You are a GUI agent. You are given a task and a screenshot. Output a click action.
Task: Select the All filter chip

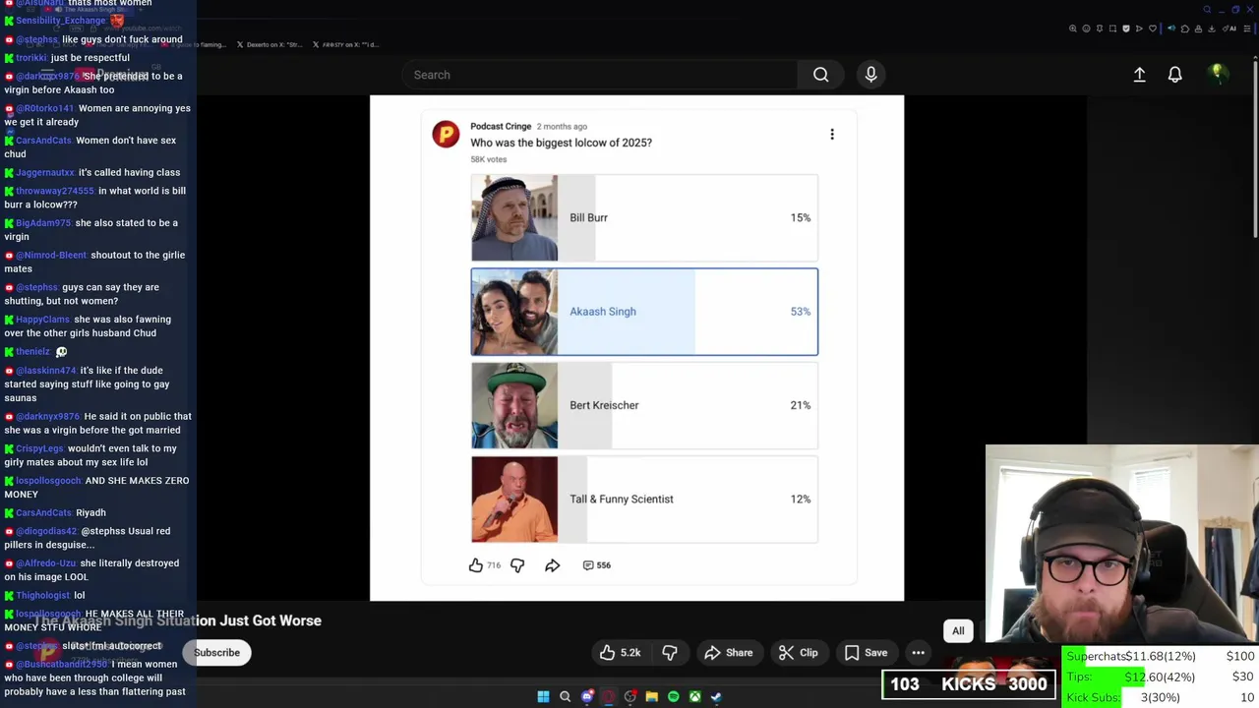(958, 631)
